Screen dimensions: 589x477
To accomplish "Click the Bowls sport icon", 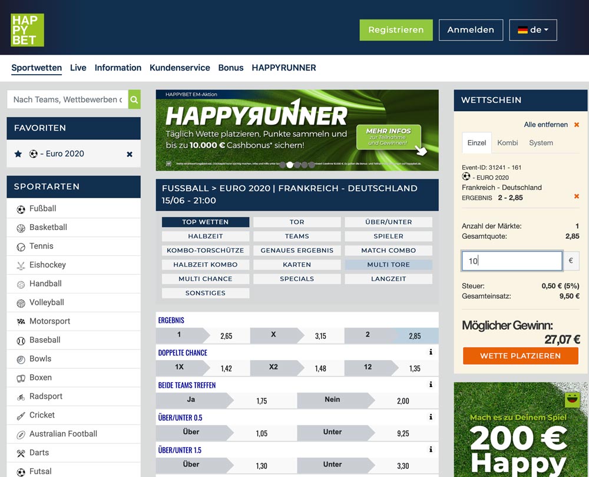I will (x=21, y=359).
